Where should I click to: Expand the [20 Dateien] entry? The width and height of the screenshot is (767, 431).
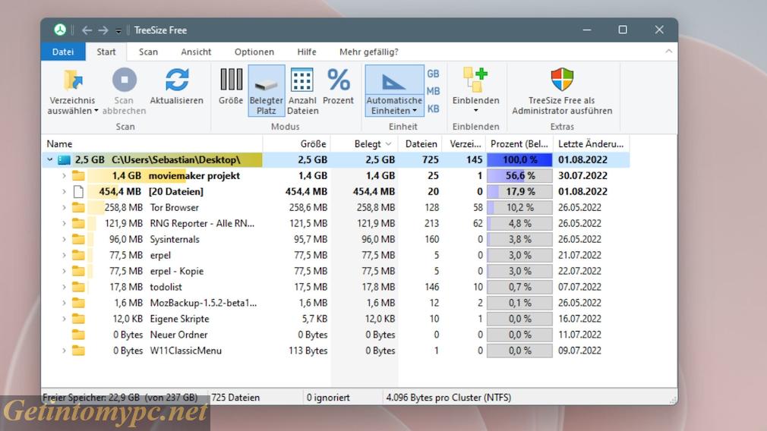[x=64, y=191]
